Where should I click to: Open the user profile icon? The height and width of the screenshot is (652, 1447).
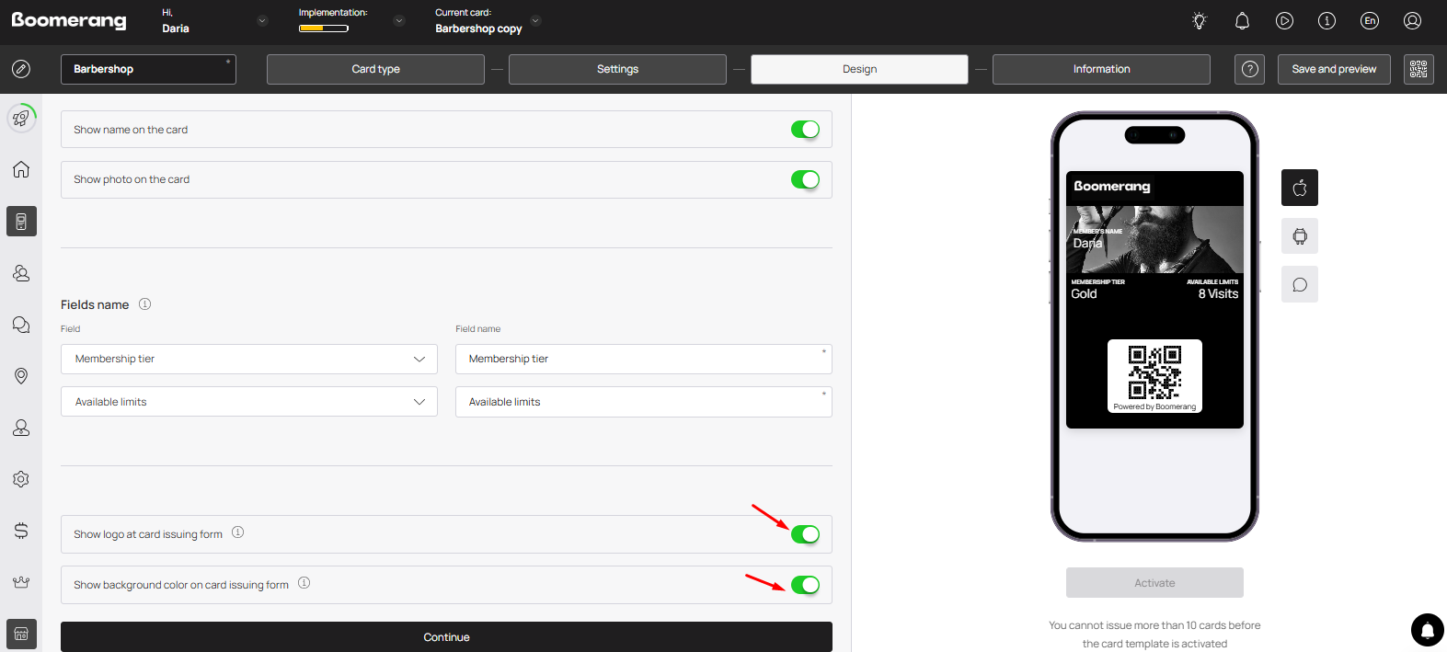point(1412,21)
